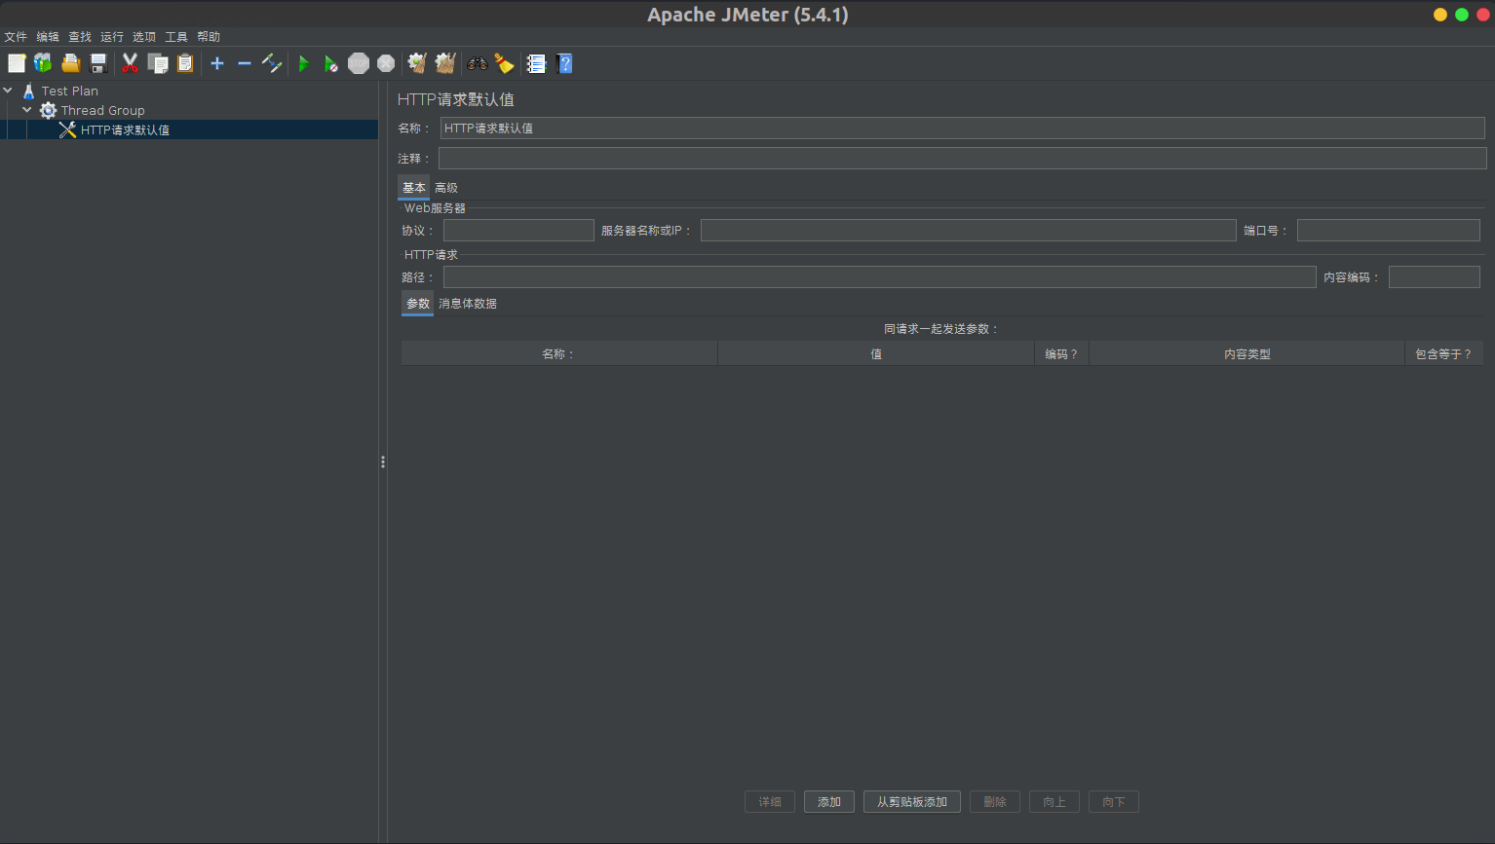Image resolution: width=1495 pixels, height=844 pixels.
Task: Click the Search binoculars icon
Action: click(478, 63)
